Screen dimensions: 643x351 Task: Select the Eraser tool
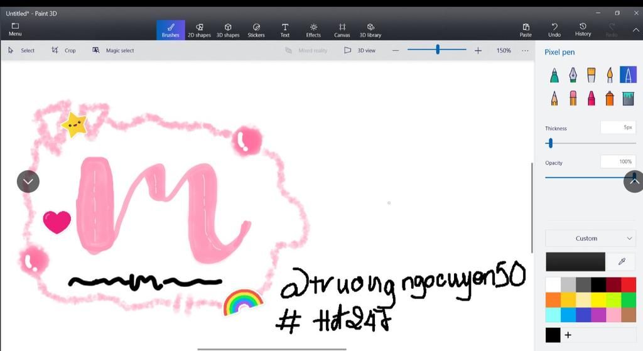[573, 99]
